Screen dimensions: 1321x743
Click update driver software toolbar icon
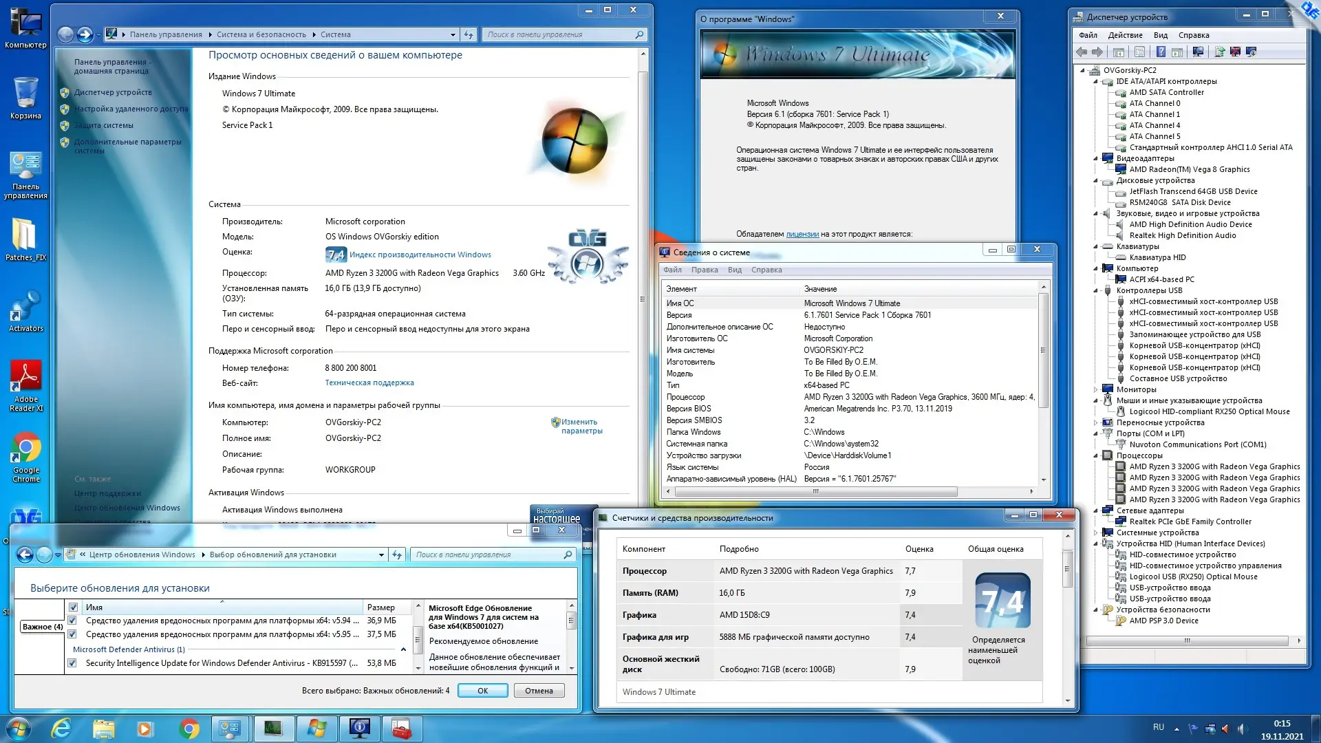[1220, 52]
